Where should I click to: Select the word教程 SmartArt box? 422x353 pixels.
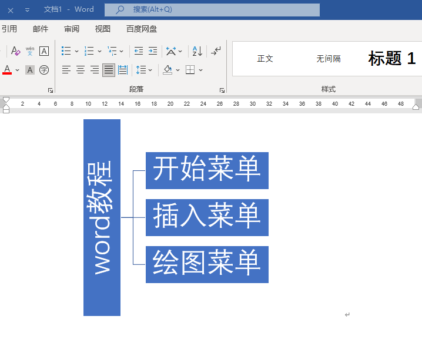[102, 217]
